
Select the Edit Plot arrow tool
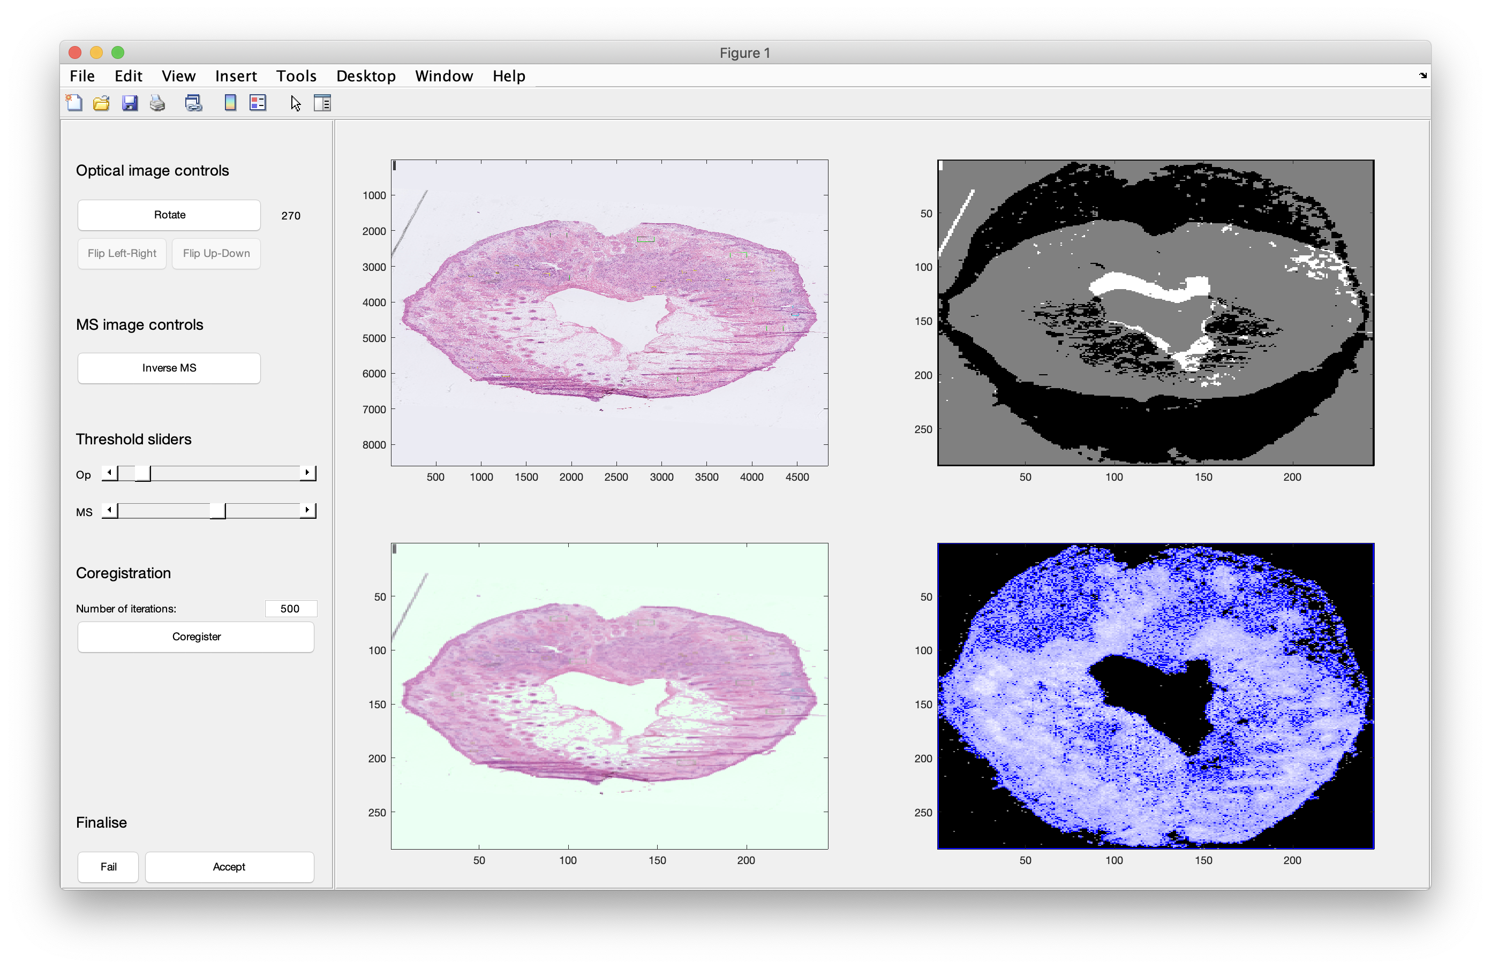(295, 103)
